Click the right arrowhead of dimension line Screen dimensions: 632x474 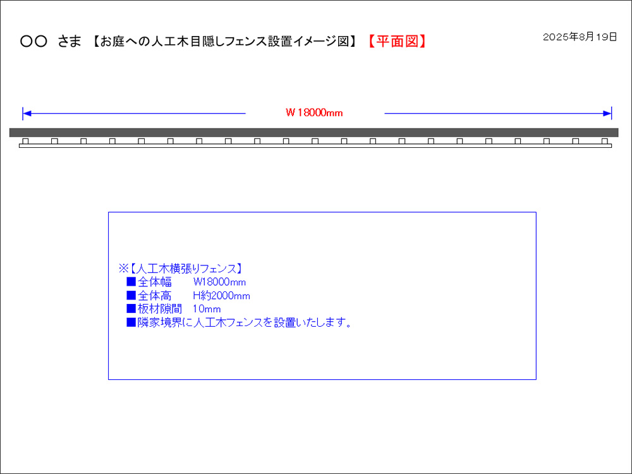(x=607, y=114)
